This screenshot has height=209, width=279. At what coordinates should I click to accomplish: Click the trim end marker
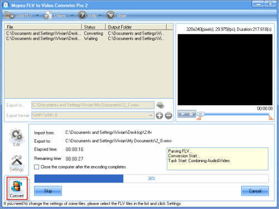(271, 118)
